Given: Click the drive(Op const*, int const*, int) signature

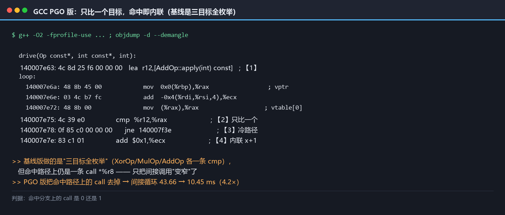Looking at the screenshot, I should (77, 56).
